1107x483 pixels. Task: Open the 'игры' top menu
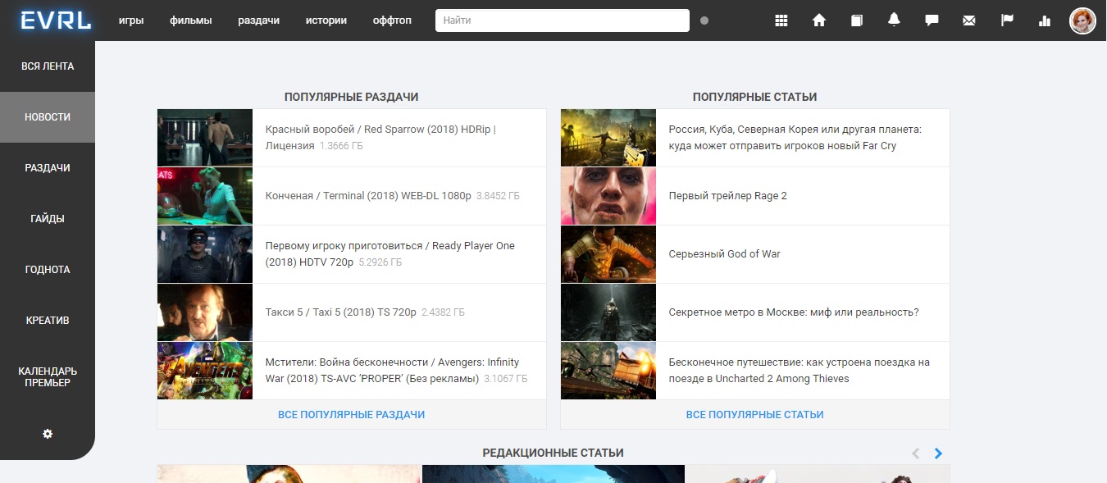tap(131, 21)
